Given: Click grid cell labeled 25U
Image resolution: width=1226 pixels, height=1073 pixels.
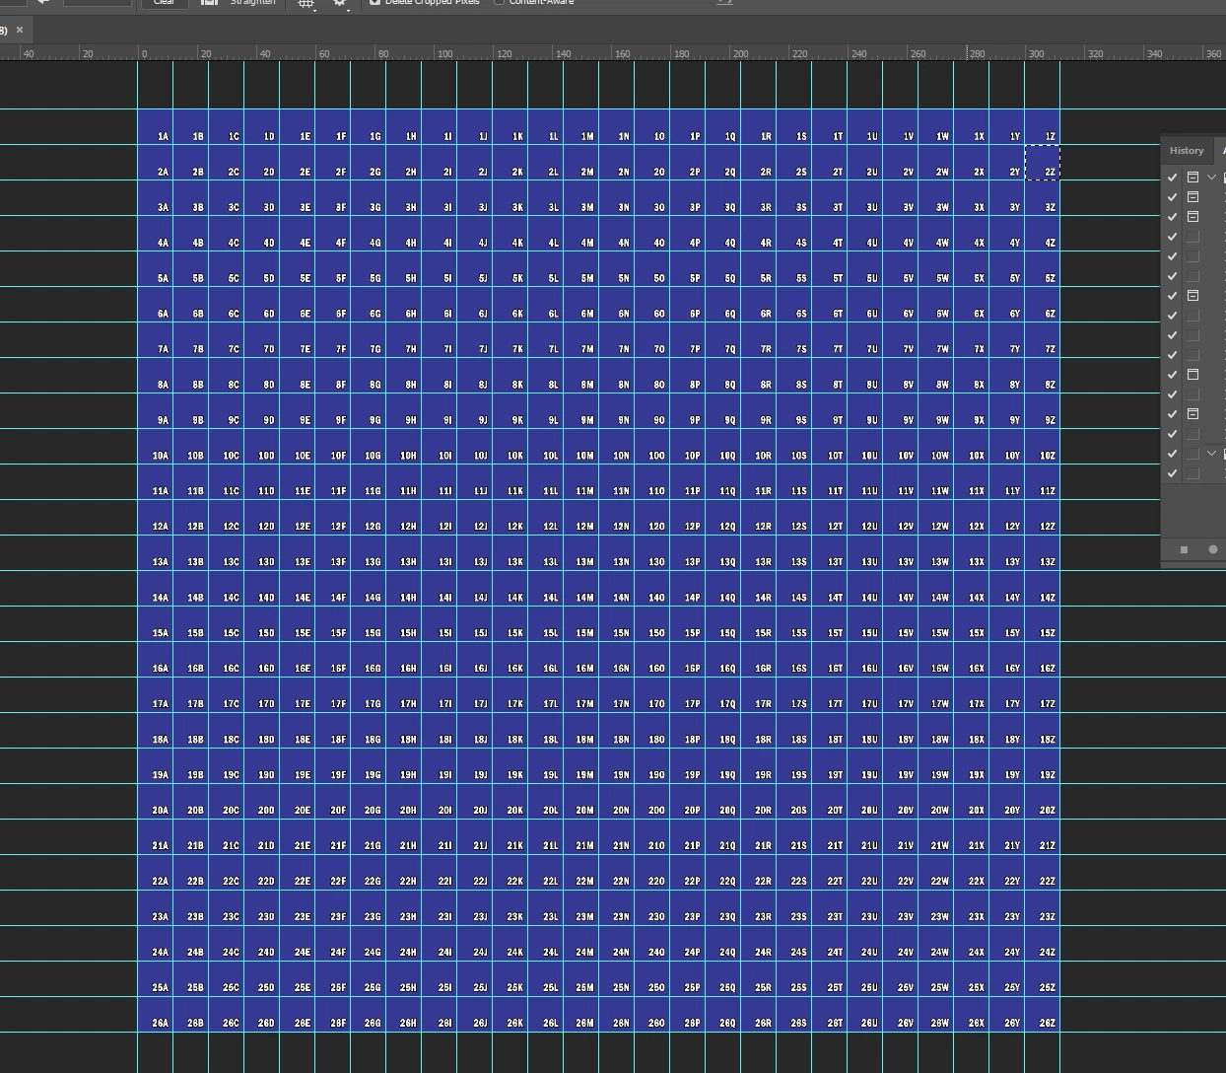Looking at the screenshot, I should pos(865,978).
